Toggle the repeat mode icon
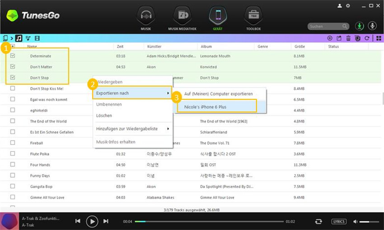This screenshot has height=230, width=384. click(x=318, y=221)
